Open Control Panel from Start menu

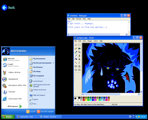[36, 81]
